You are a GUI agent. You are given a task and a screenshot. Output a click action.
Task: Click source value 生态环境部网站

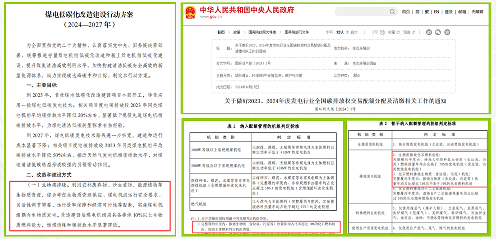[x=365, y=64]
